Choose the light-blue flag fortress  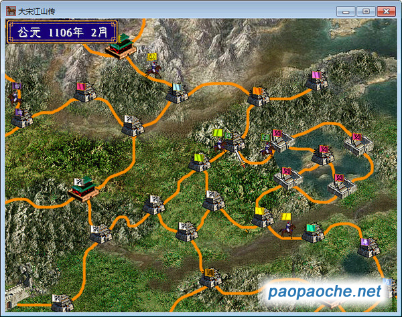[177, 93]
